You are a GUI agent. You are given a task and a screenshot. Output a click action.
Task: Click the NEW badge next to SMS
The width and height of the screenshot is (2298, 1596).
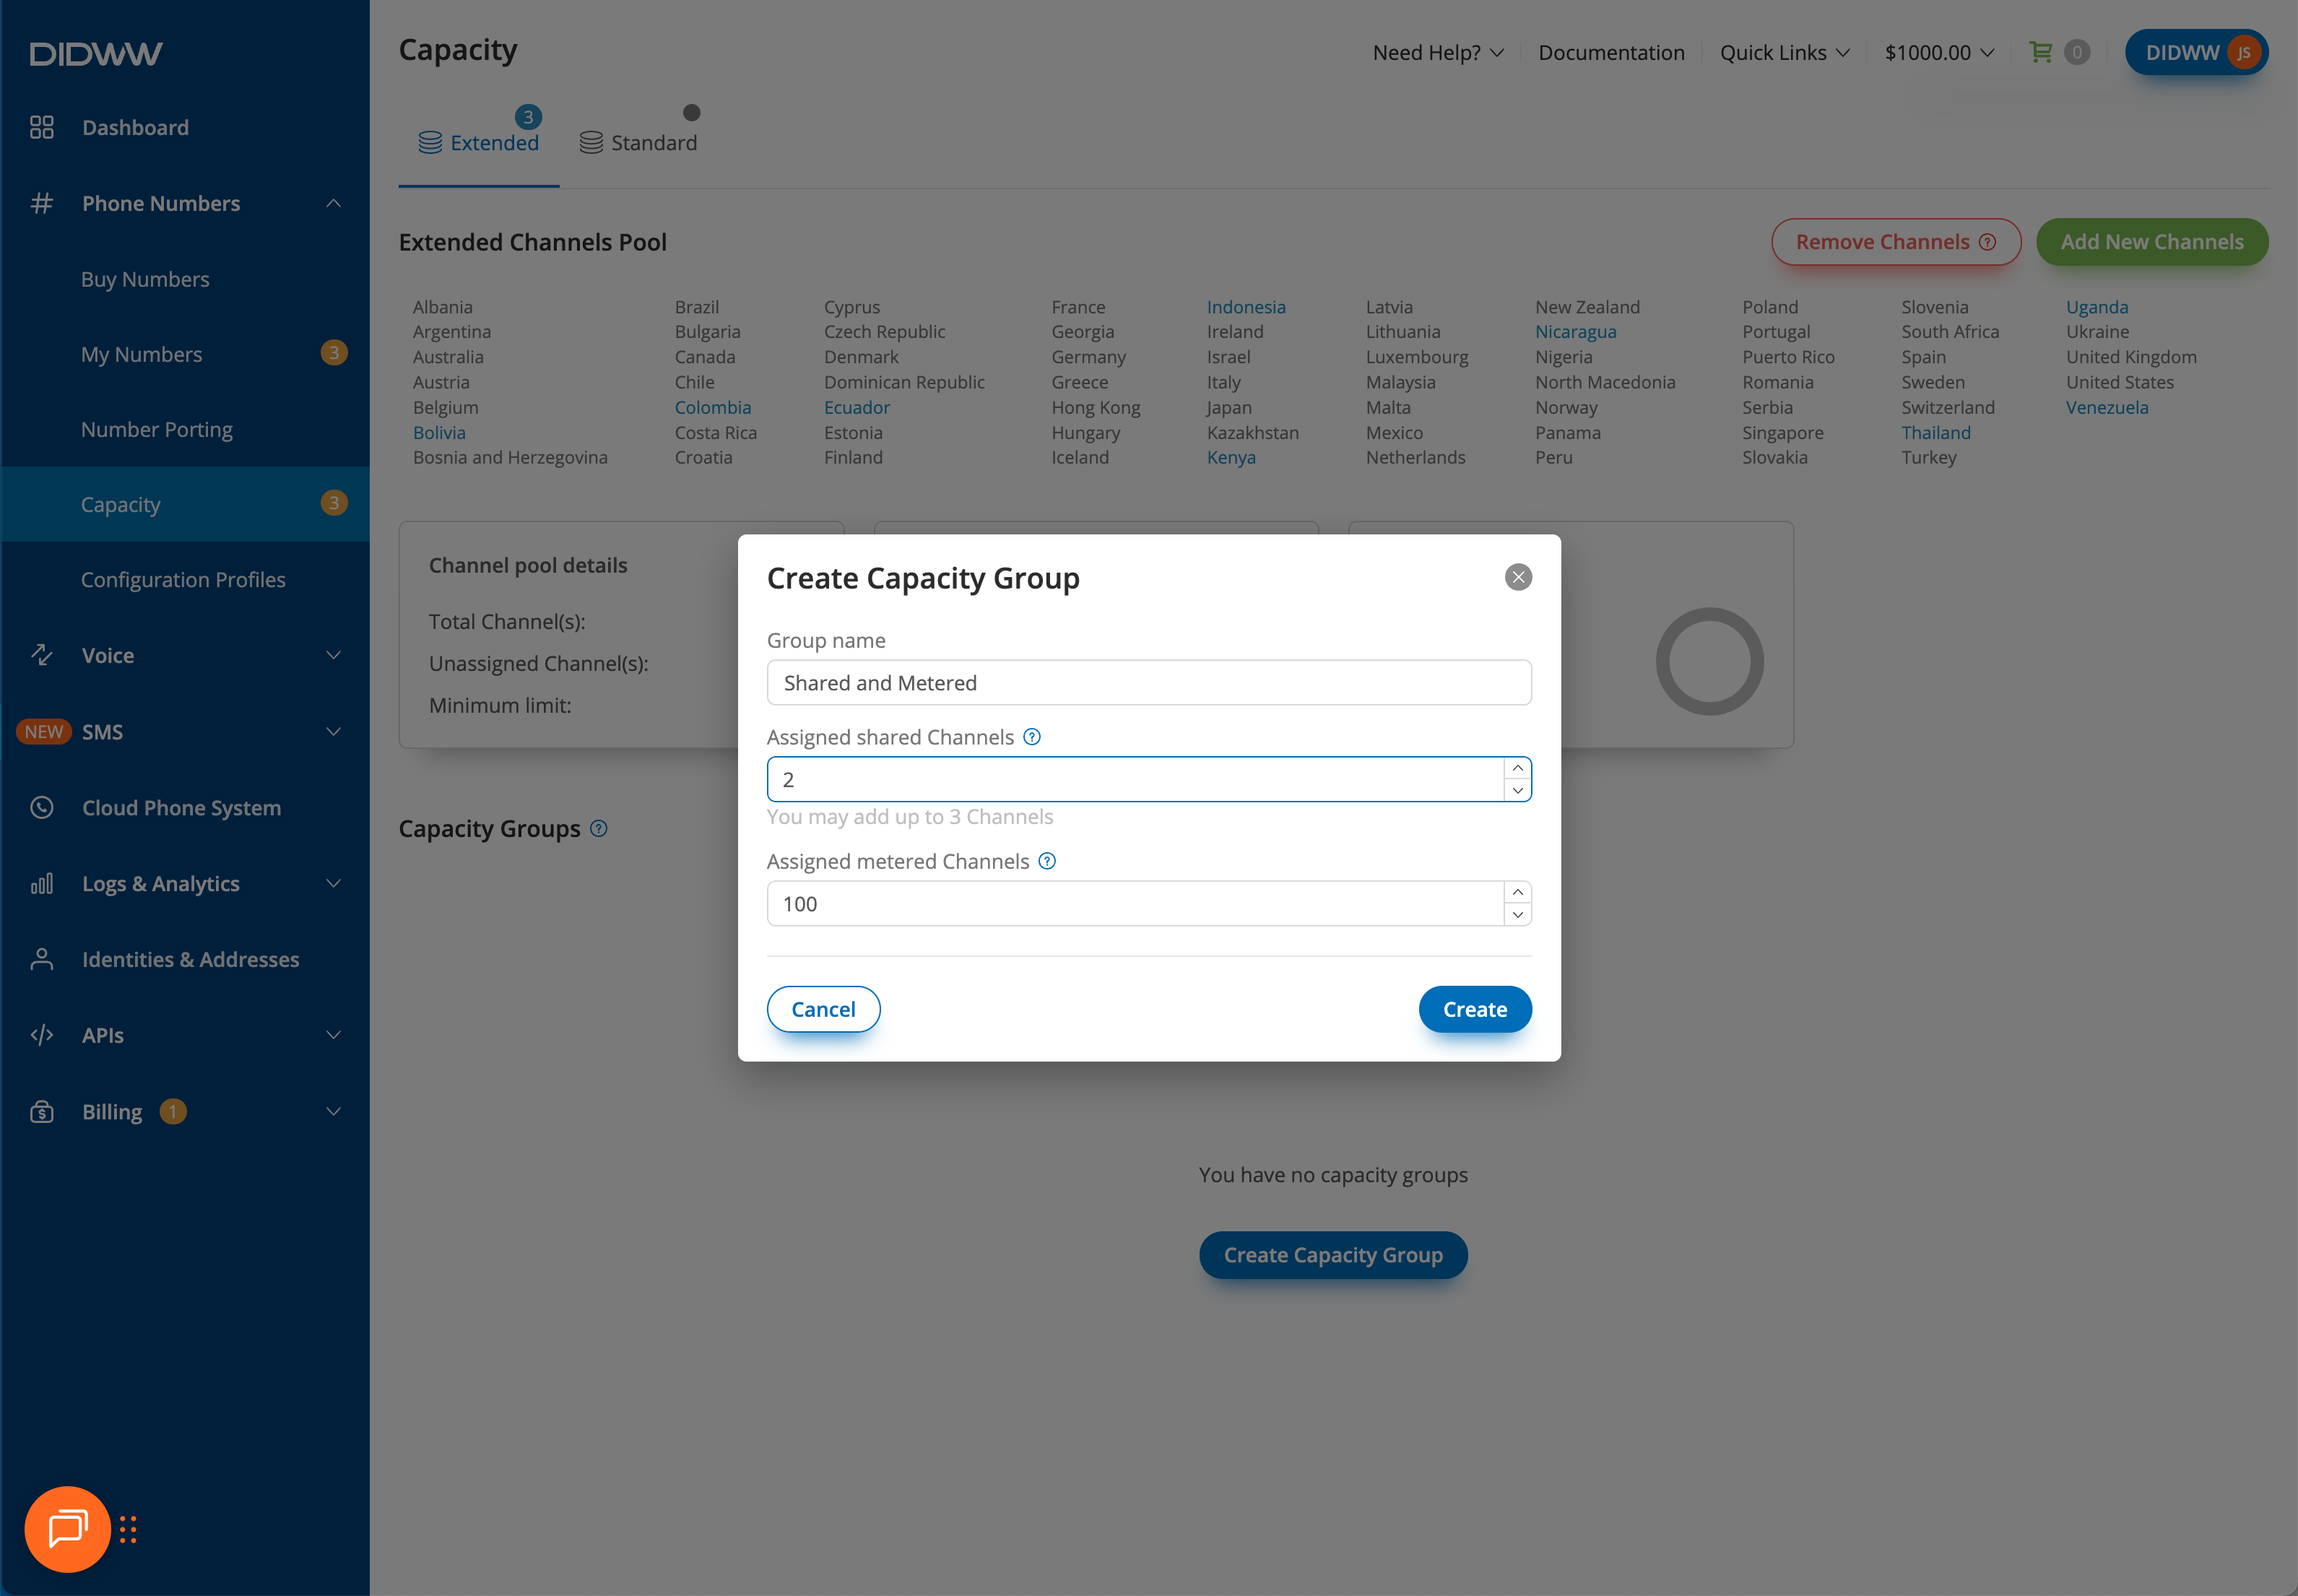(43, 731)
